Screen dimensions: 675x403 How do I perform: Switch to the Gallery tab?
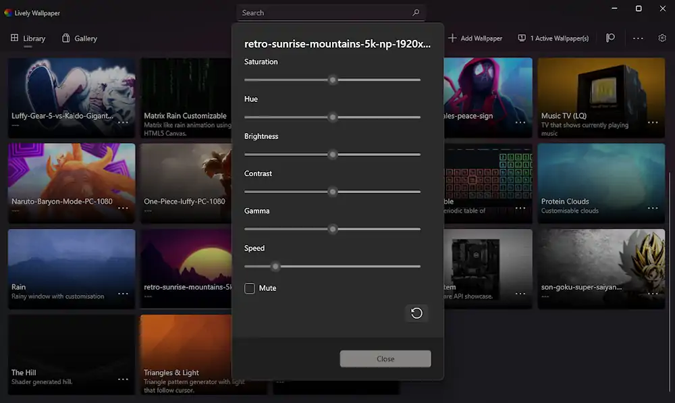point(80,38)
